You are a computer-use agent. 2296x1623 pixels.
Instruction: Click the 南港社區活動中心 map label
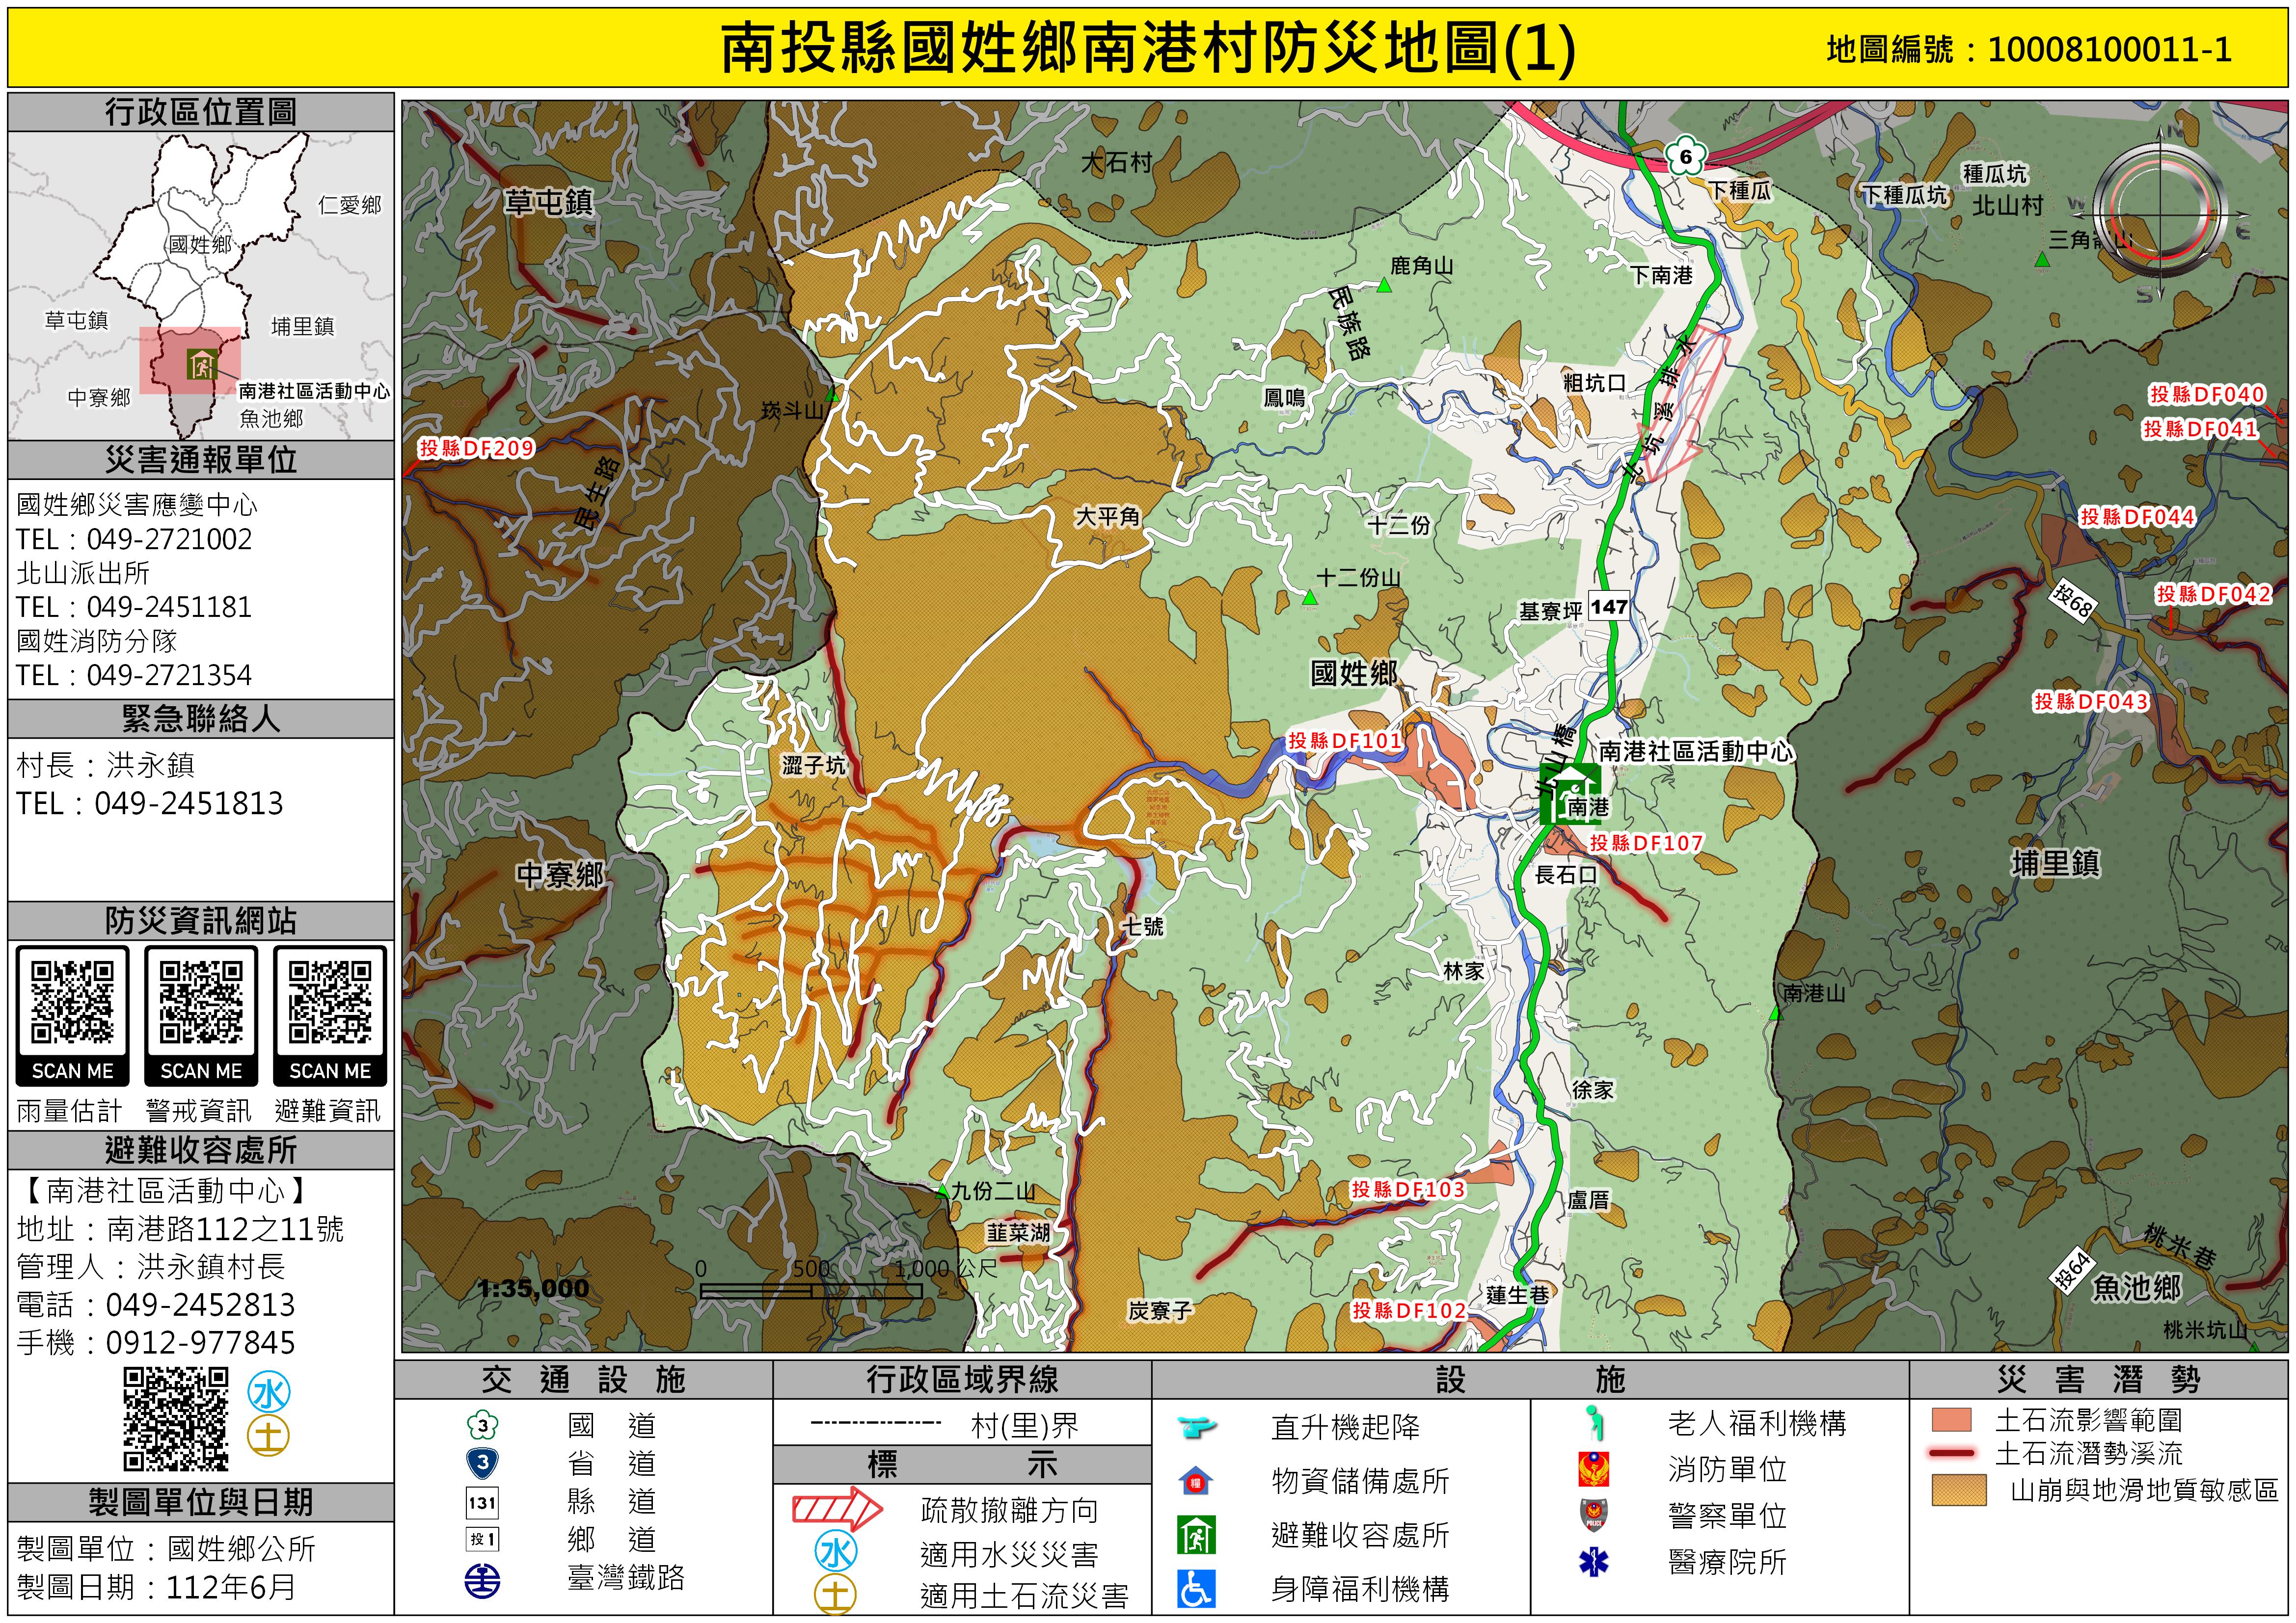[x=1695, y=751]
